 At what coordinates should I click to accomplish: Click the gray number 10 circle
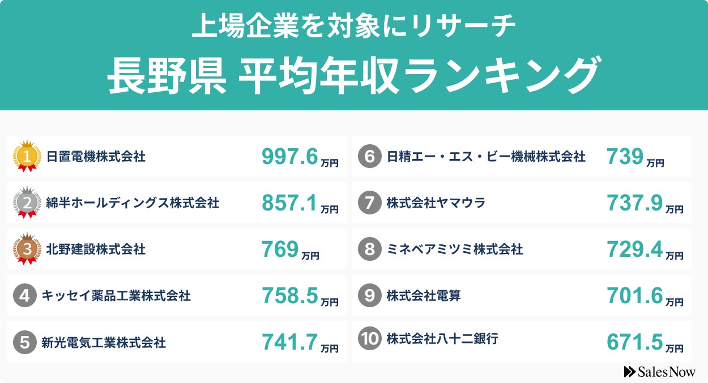(369, 339)
